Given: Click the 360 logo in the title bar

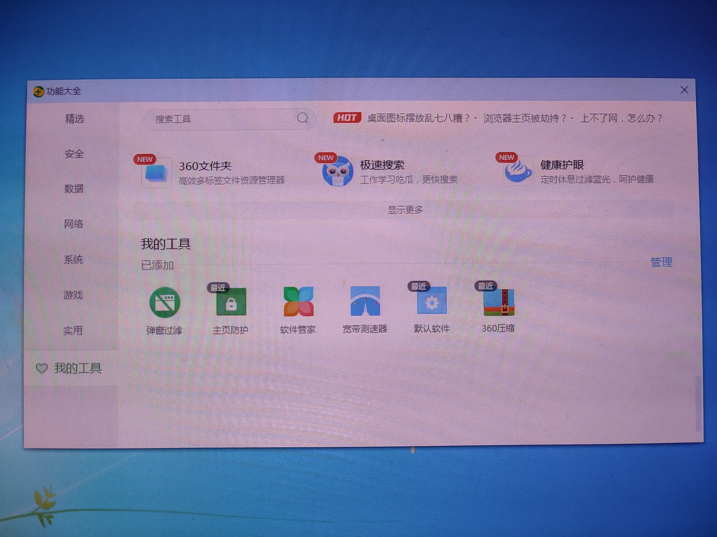Looking at the screenshot, I should click(x=38, y=92).
